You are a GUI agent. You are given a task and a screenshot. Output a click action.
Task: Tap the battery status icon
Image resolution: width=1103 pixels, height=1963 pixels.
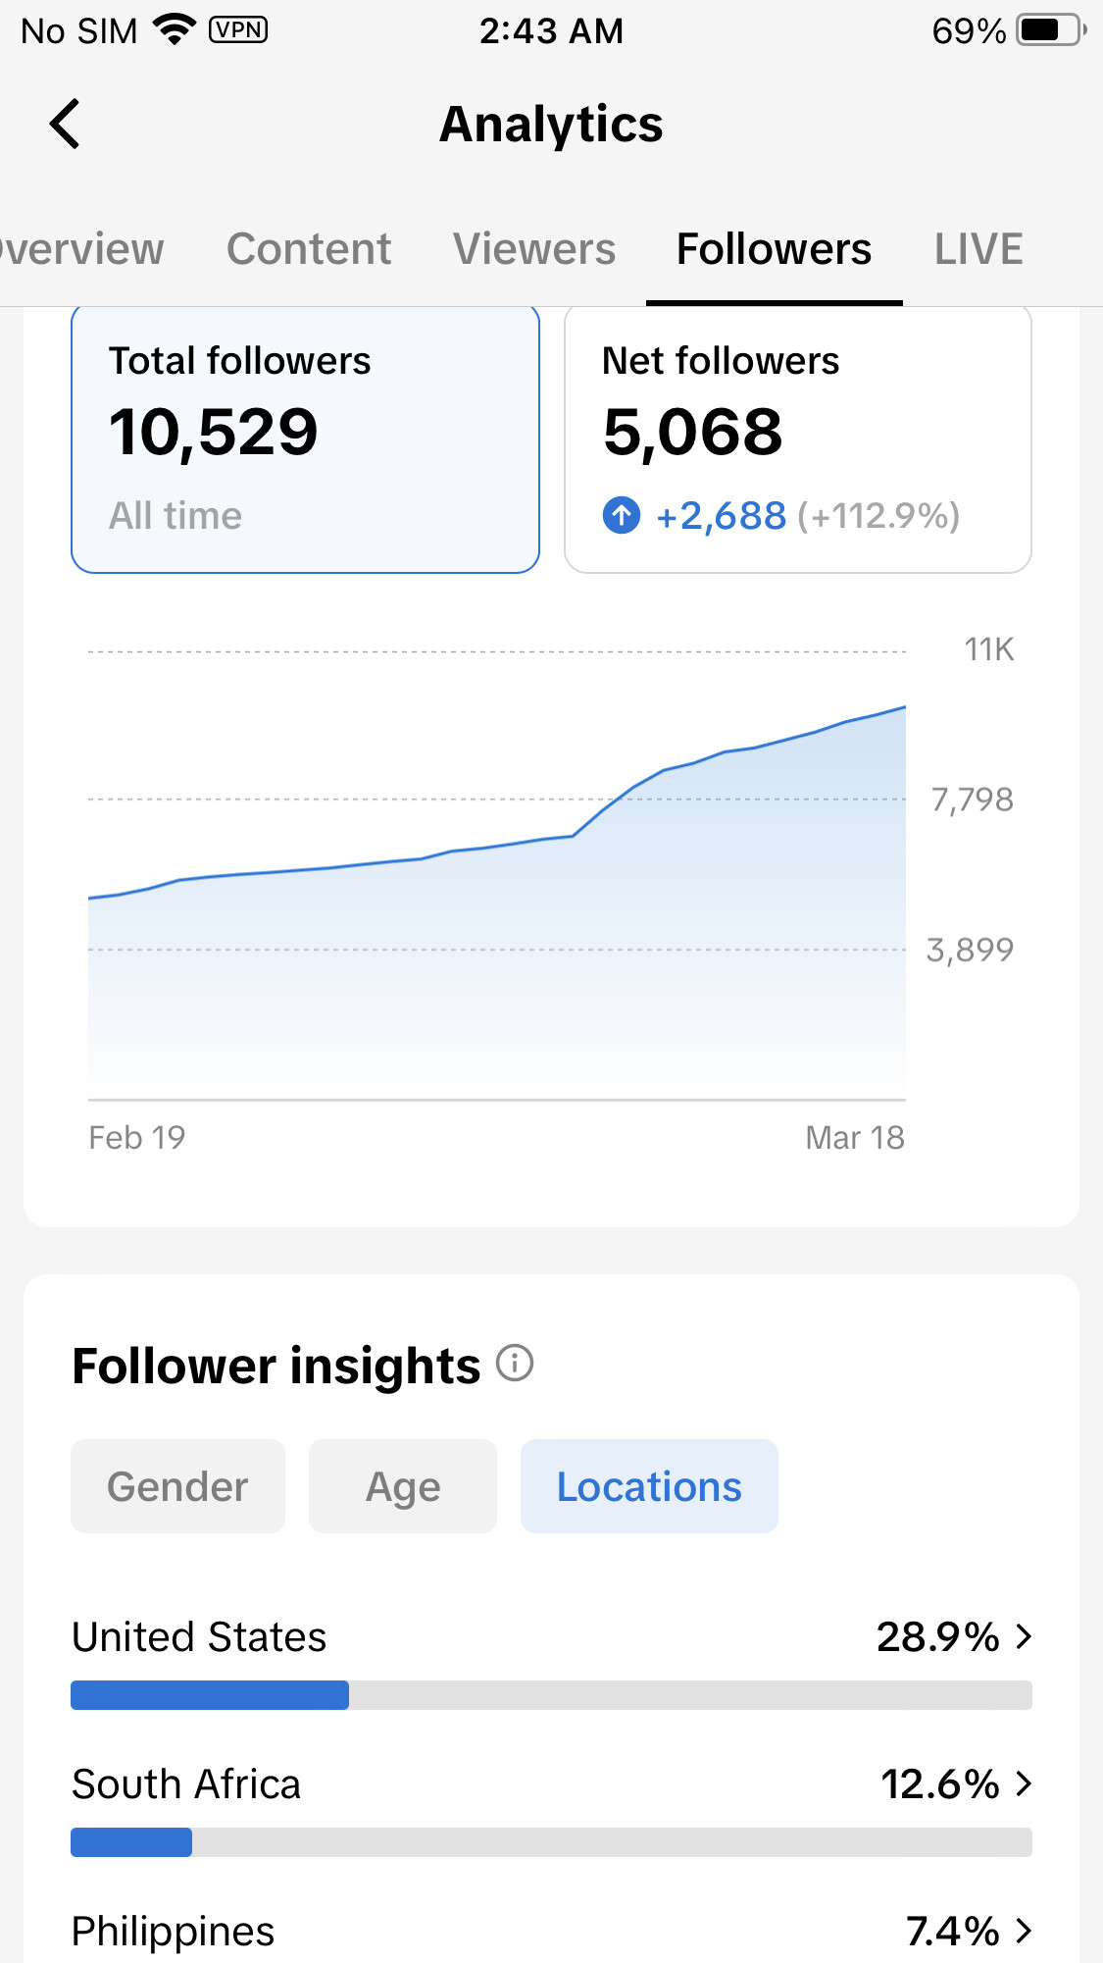[x=1050, y=30]
